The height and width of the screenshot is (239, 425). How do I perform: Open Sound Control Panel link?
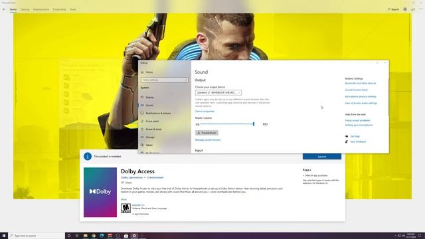tap(357, 90)
